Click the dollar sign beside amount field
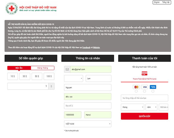The image size is (174, 138). (52, 86)
